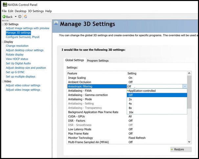Open Rotate display page

(15, 55)
